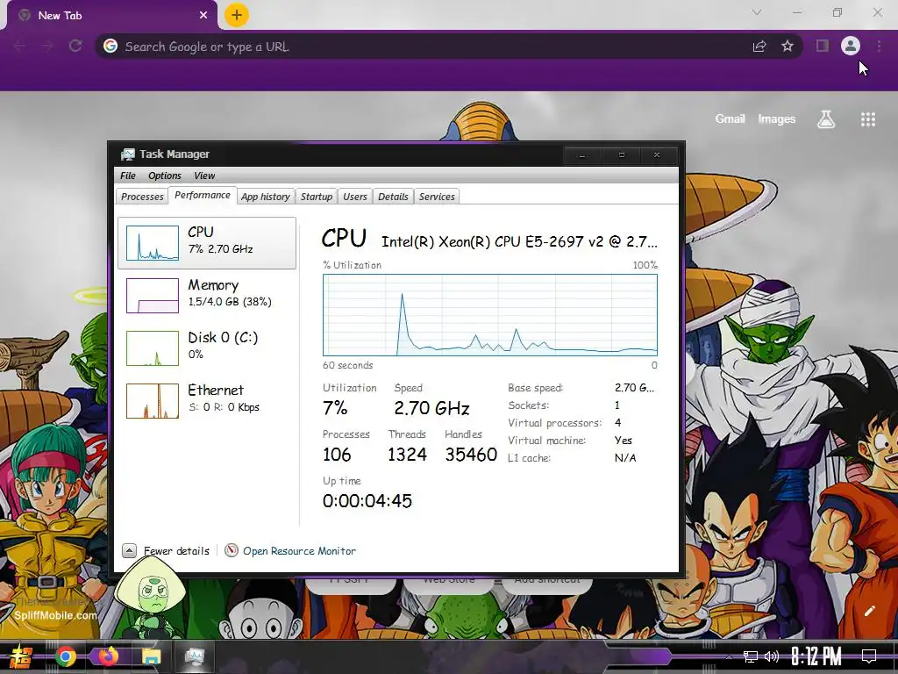898x674 pixels.
Task: Open File Explorer from the taskbar
Action: [x=152, y=656]
